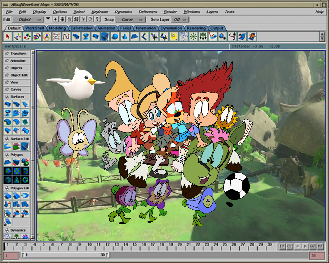Select the cylinder primitive on black background

click(x=25, y=171)
